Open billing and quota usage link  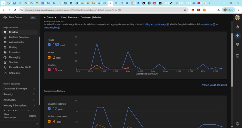click(156, 24)
